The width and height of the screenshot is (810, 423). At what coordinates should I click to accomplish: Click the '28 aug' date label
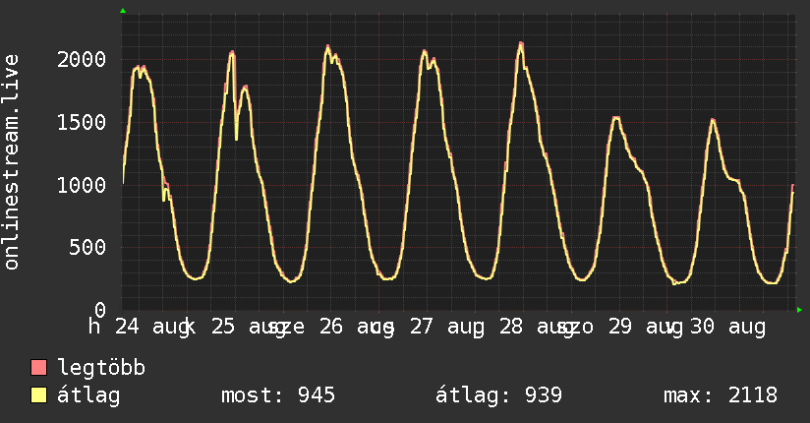[537, 328]
